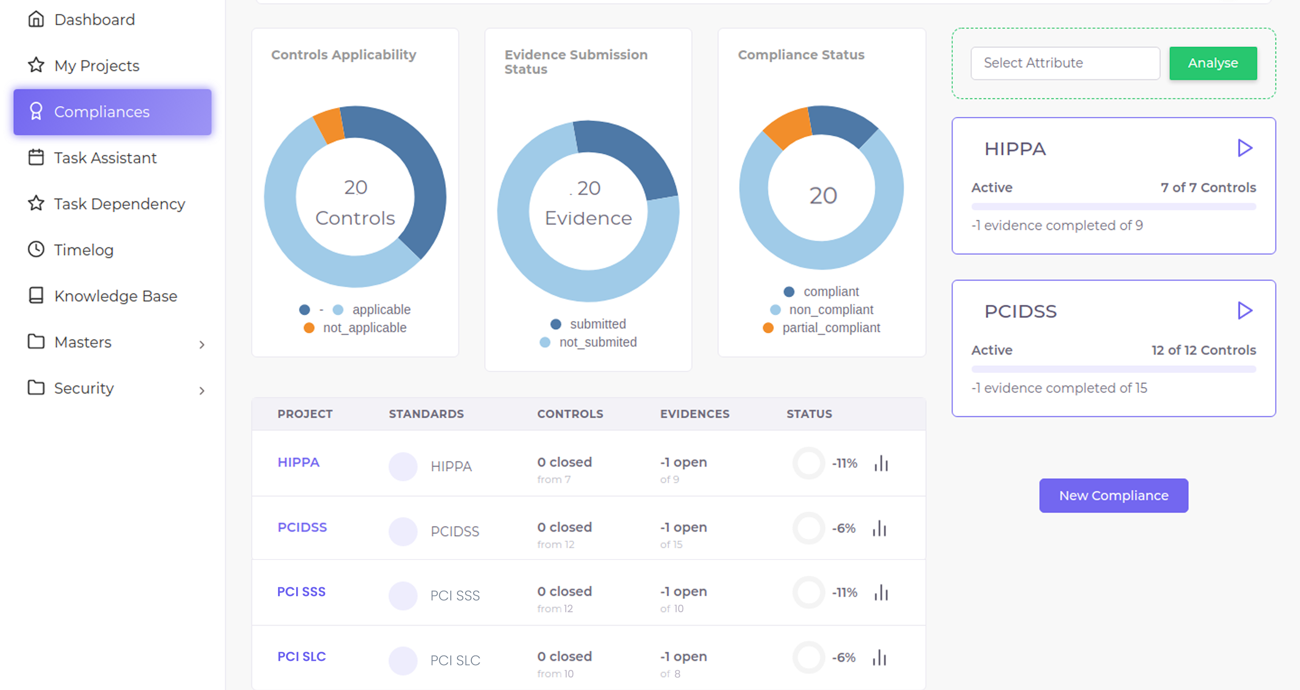Click the New Compliance button

[x=1113, y=496]
